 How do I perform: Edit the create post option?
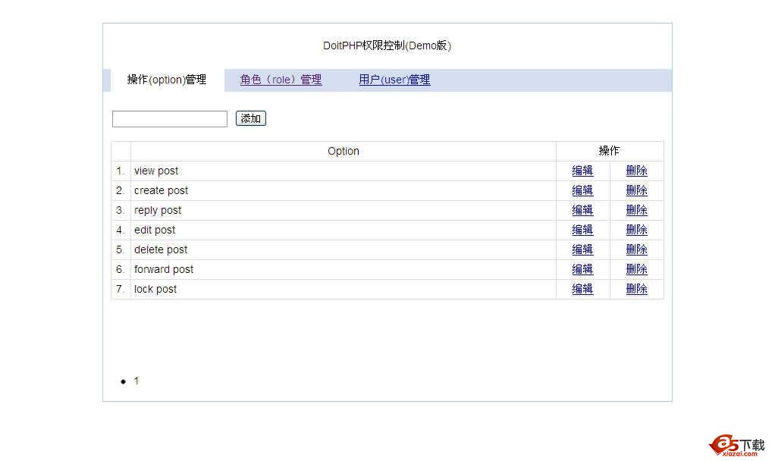click(582, 190)
